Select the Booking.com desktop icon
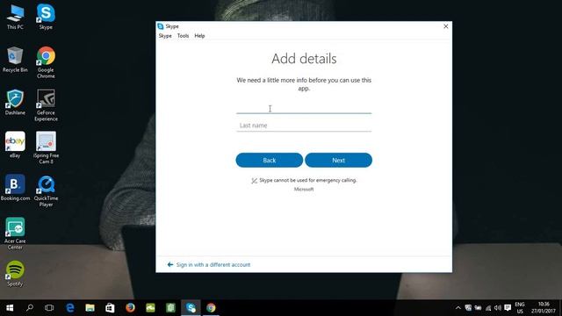This screenshot has height=316, width=562. click(15, 188)
